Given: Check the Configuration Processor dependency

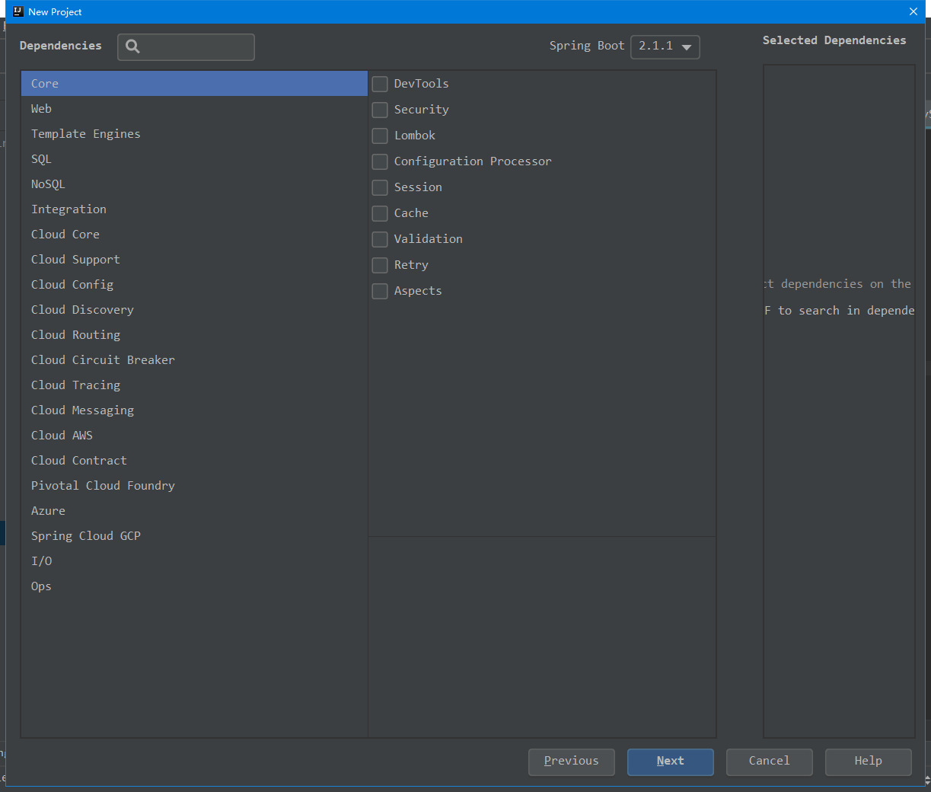Looking at the screenshot, I should click(380, 161).
